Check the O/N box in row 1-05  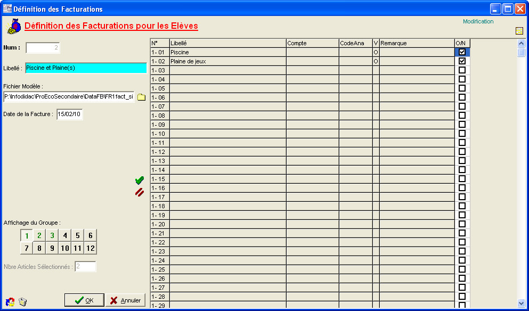coord(462,88)
